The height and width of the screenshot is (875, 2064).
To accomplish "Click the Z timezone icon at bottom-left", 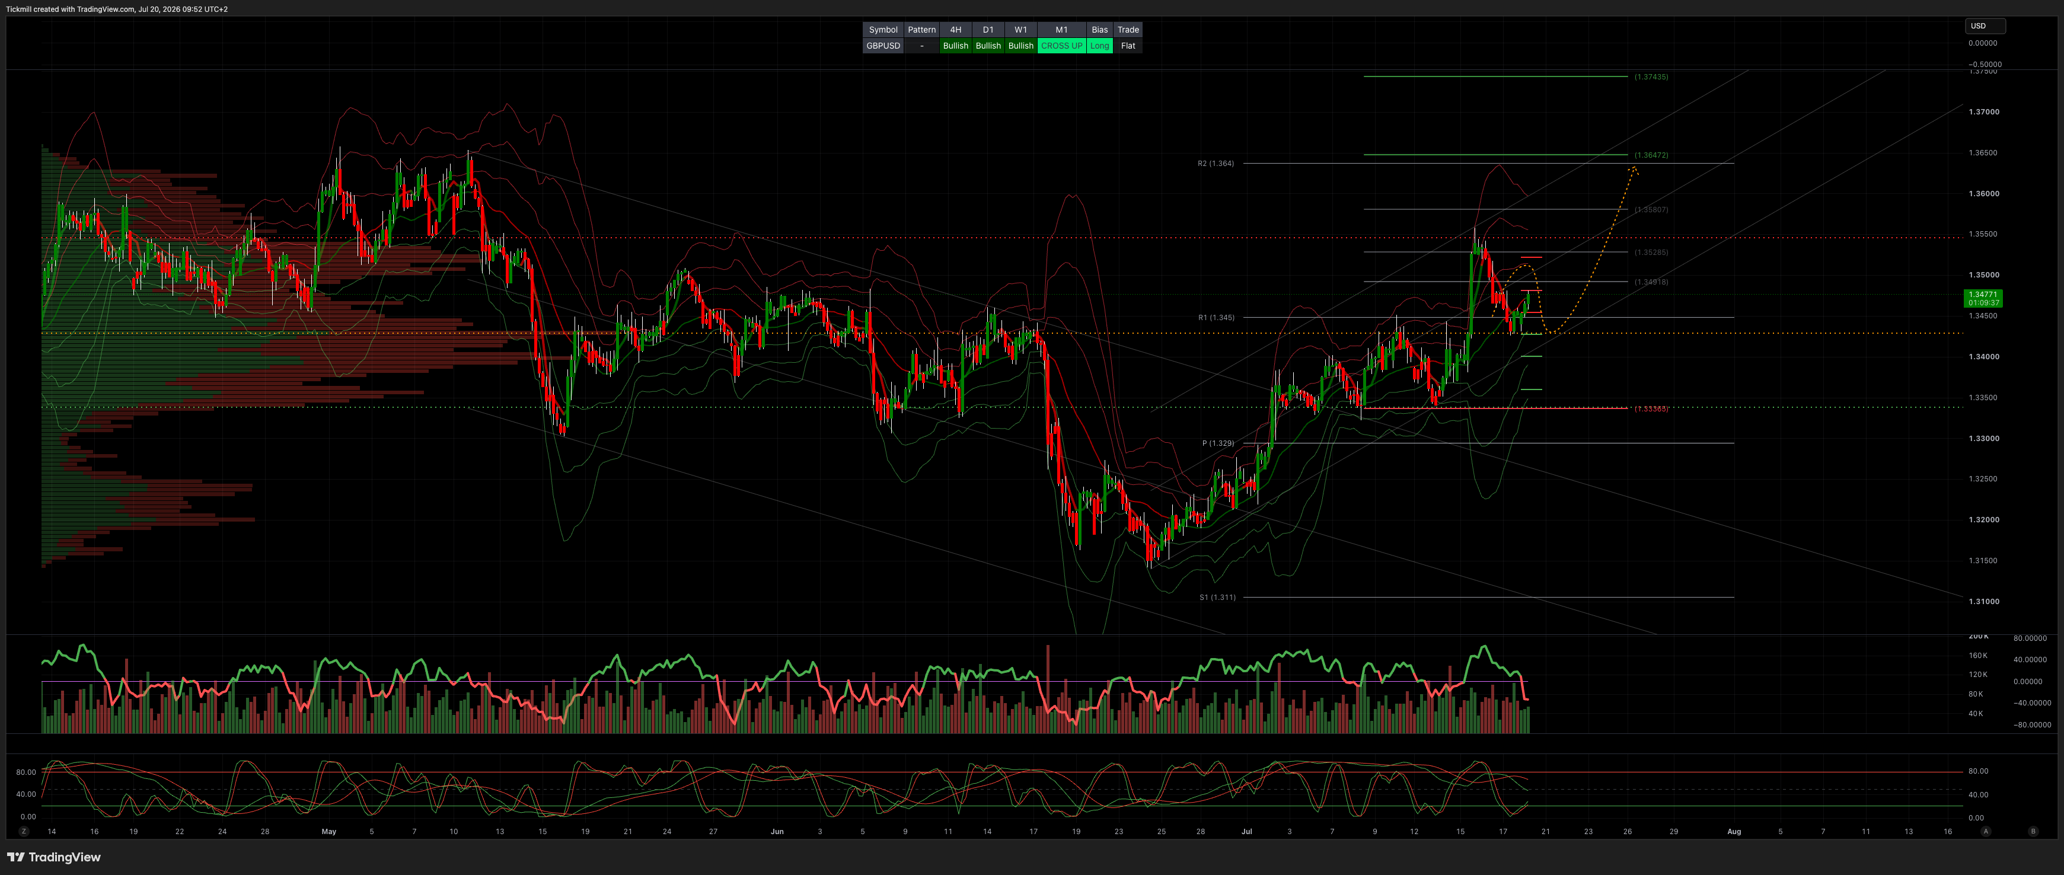I will tap(24, 832).
